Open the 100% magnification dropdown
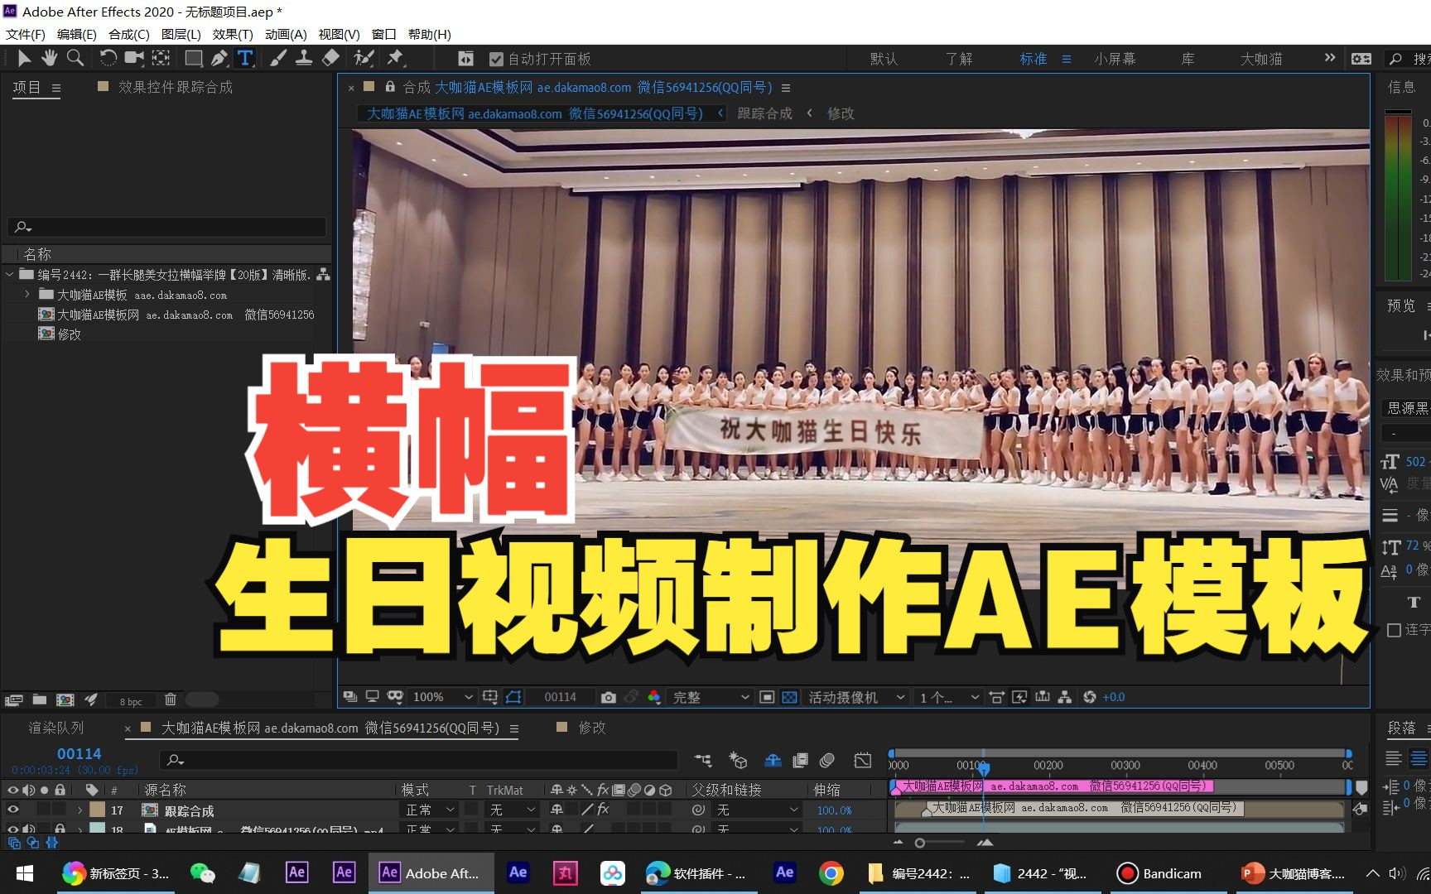This screenshot has height=894, width=1431. click(x=443, y=697)
